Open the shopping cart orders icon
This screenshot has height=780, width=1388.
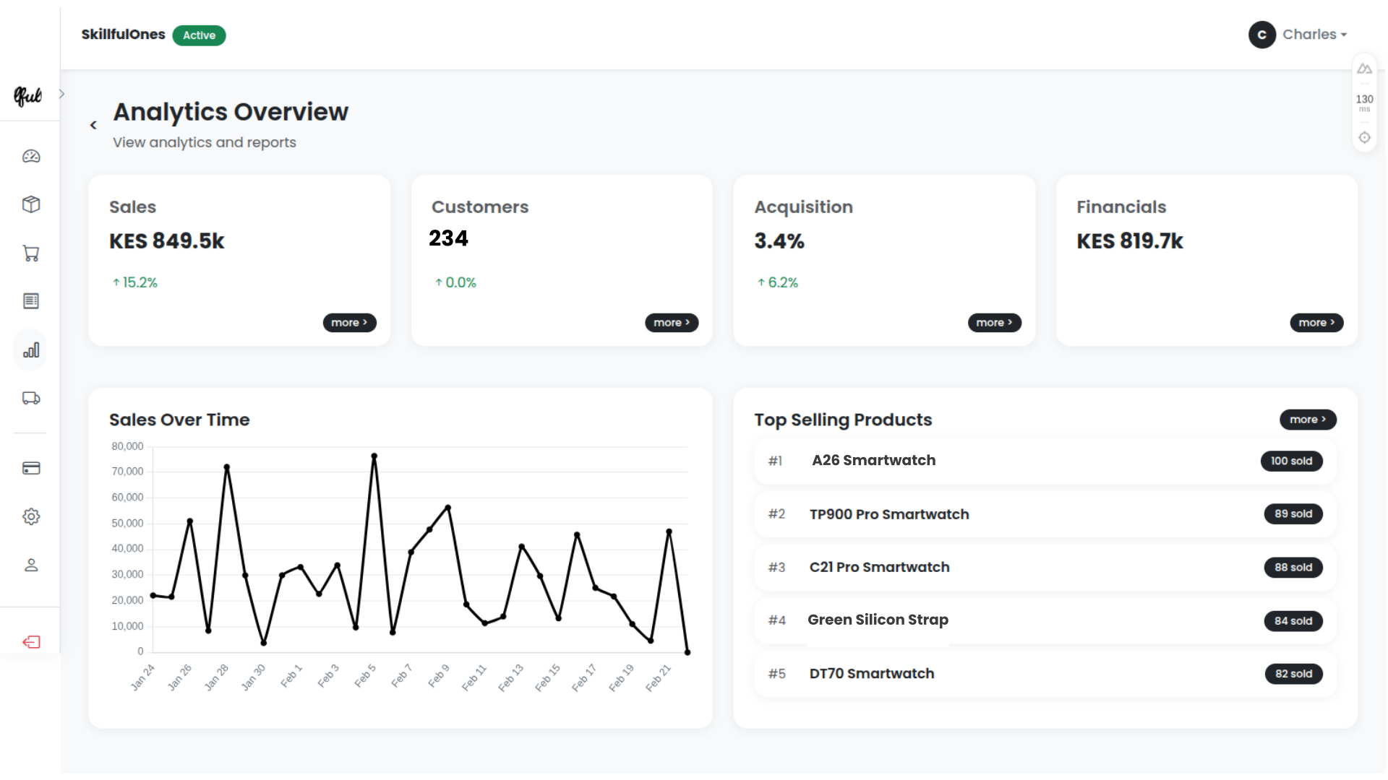[x=30, y=253]
